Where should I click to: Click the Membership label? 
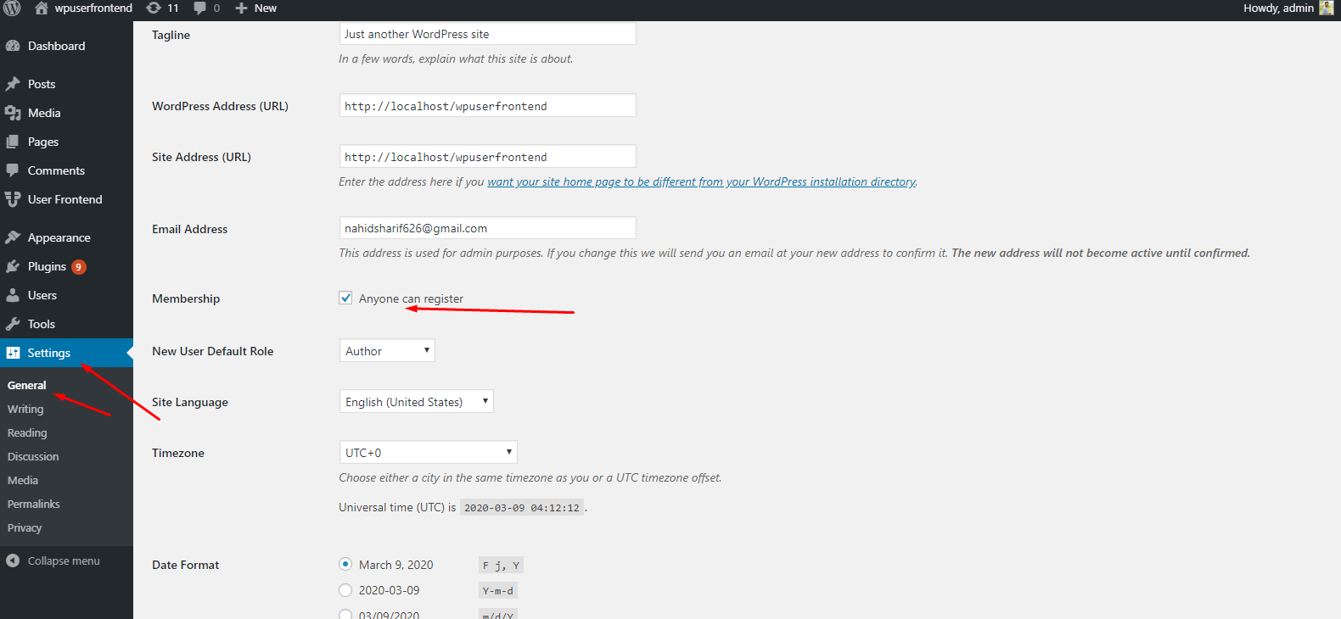[x=186, y=298]
